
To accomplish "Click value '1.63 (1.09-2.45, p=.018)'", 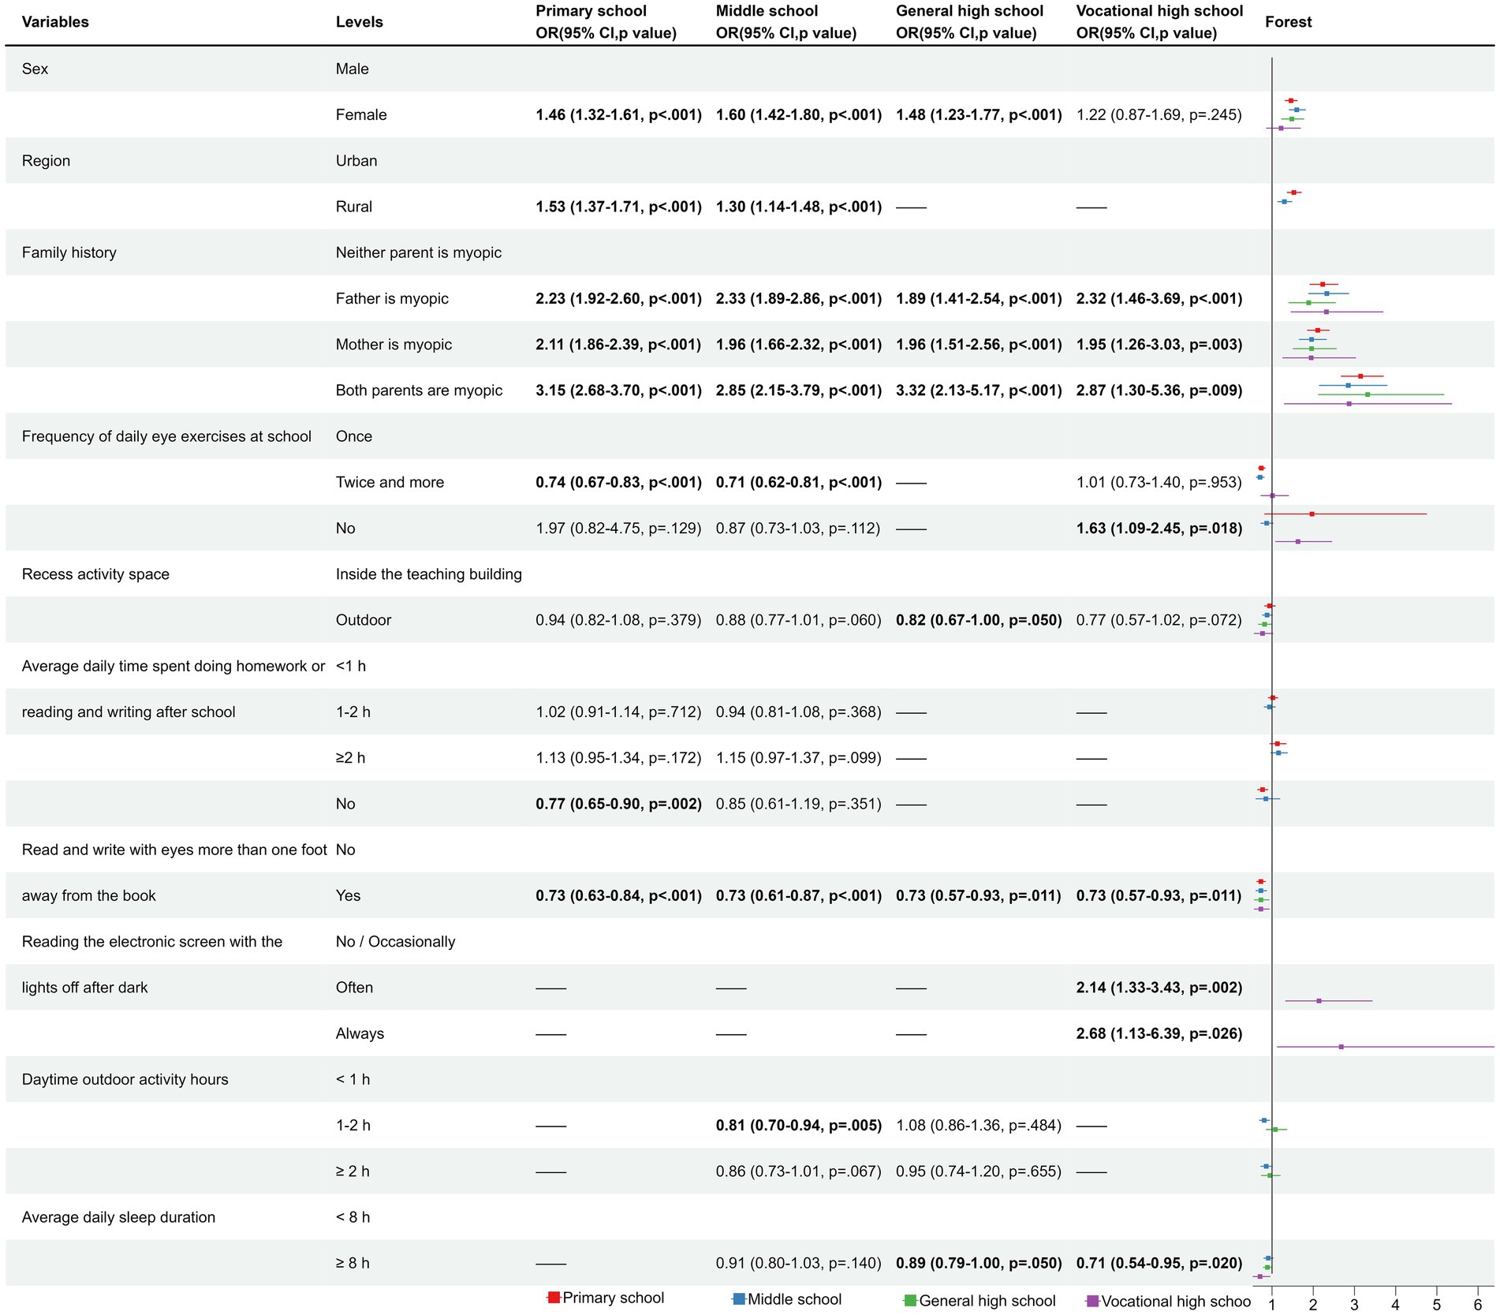I will coord(1159,528).
